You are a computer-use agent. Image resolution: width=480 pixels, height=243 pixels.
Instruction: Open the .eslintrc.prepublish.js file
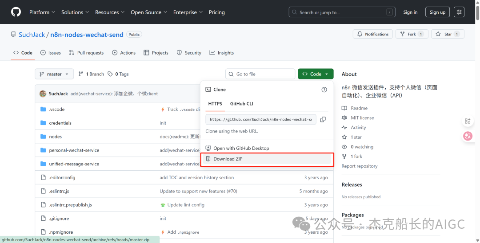pos(70,205)
